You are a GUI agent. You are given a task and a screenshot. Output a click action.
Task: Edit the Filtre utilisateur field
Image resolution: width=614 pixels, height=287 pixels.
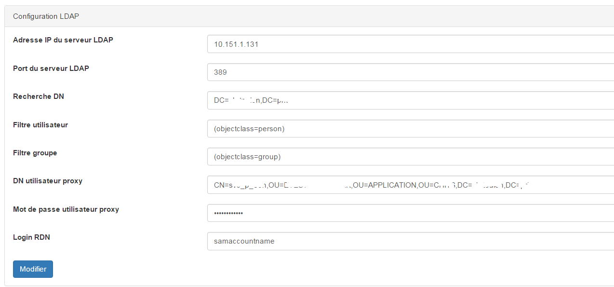(x=411, y=128)
